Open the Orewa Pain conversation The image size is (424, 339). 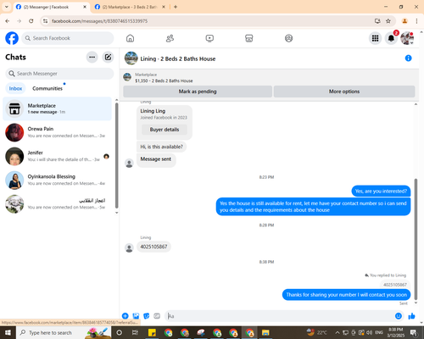[57, 132]
